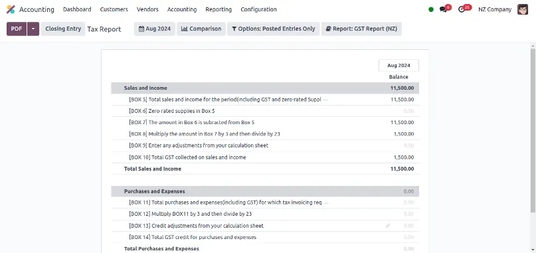
Task: Select BOX 12 Multiply BOX11 line
Action: (x=265, y=214)
